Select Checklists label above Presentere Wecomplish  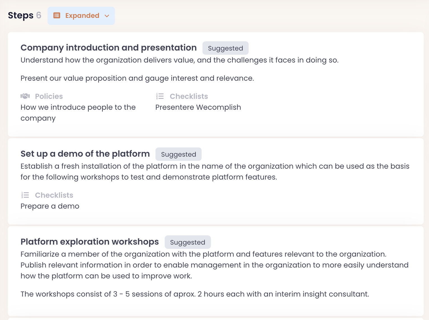(x=189, y=96)
